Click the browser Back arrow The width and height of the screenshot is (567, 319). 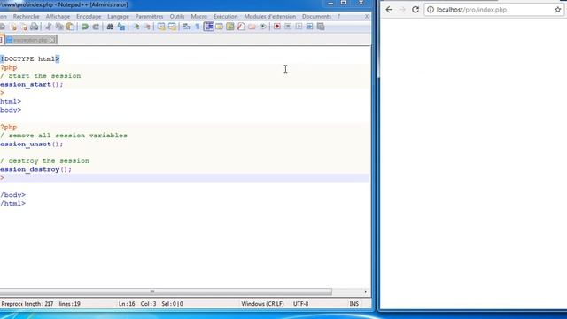coord(389,10)
